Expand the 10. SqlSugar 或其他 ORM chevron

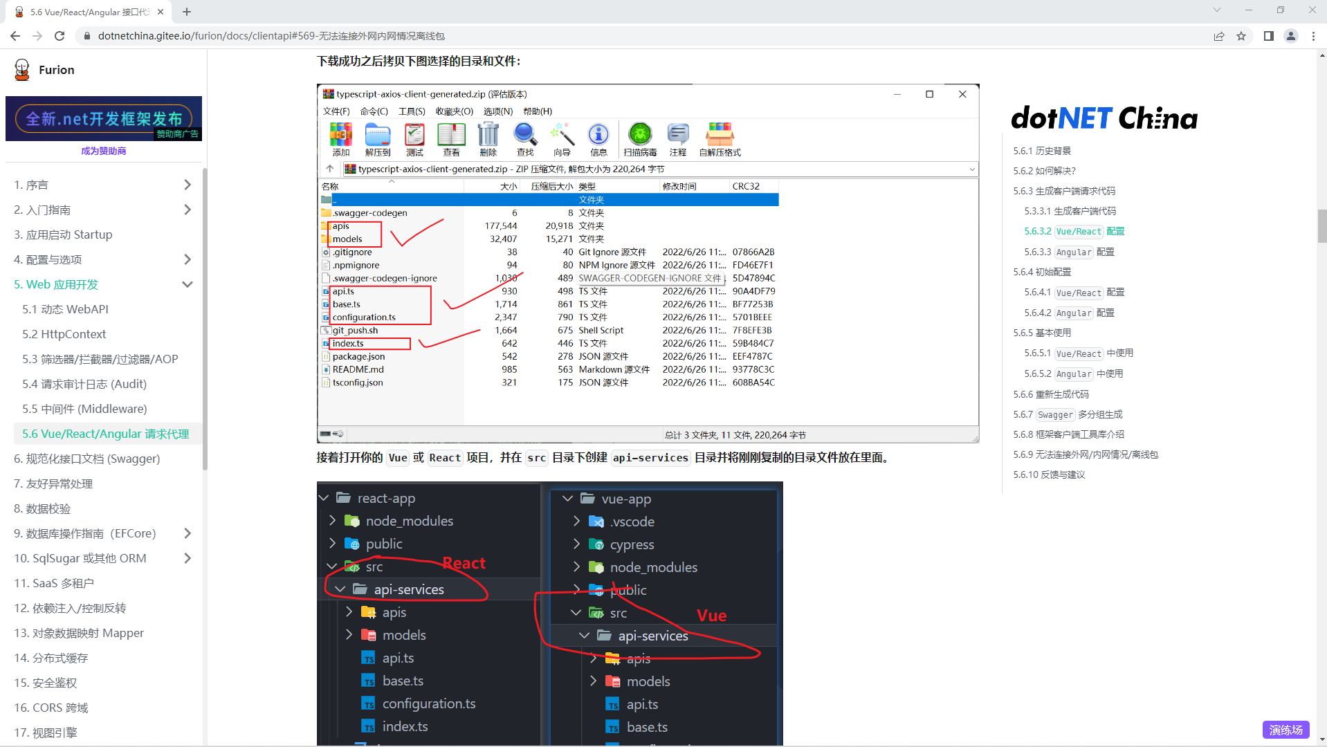pos(187,558)
